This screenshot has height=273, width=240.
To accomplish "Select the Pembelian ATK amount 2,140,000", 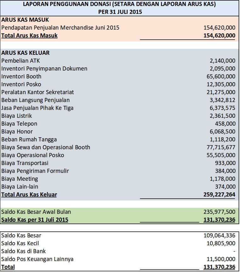I will coord(222,60).
